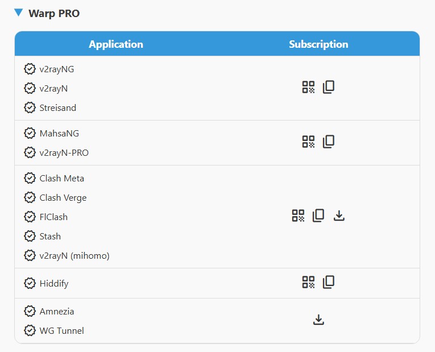Copy subscription link for MahsaNG row
Viewport: 435px width, 352px height.
point(329,142)
